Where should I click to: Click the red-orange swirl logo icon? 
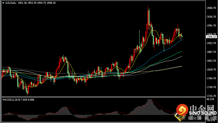pyautogui.click(x=182, y=109)
